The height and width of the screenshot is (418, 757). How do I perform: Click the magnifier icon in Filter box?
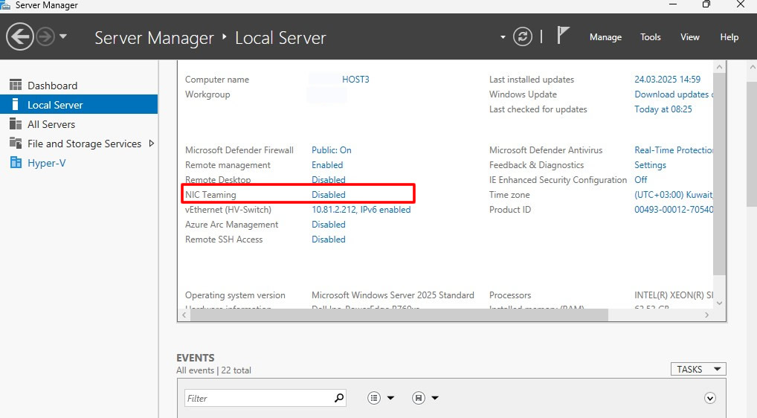[x=339, y=398]
